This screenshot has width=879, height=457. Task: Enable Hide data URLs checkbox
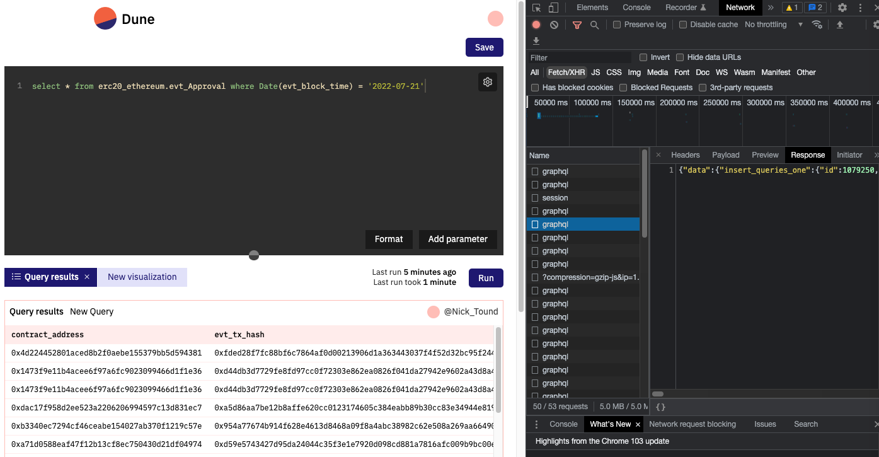(x=679, y=57)
